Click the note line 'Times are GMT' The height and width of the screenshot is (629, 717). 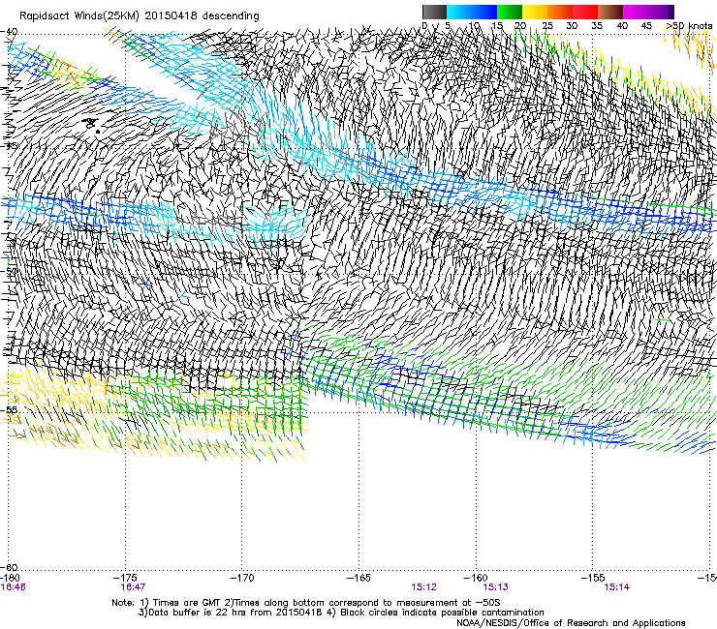coord(187,603)
